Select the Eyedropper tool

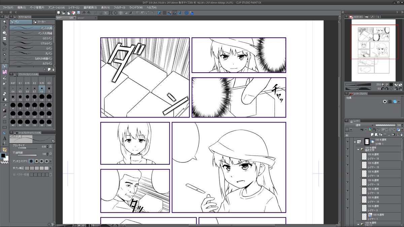point(4,60)
